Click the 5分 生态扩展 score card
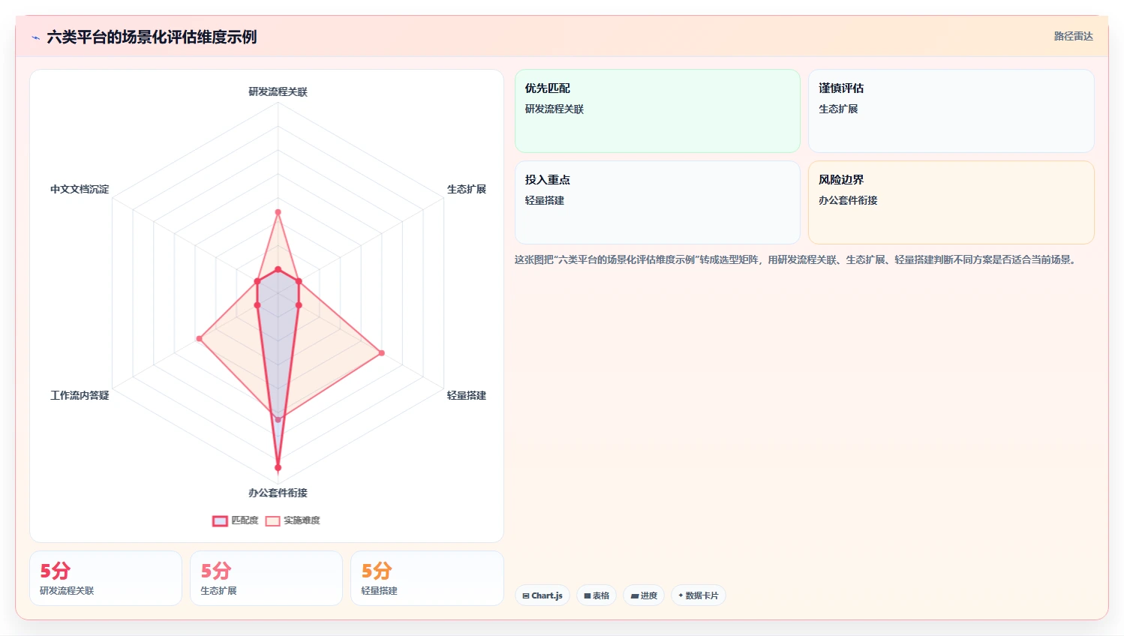The image size is (1124, 636). coord(266,578)
